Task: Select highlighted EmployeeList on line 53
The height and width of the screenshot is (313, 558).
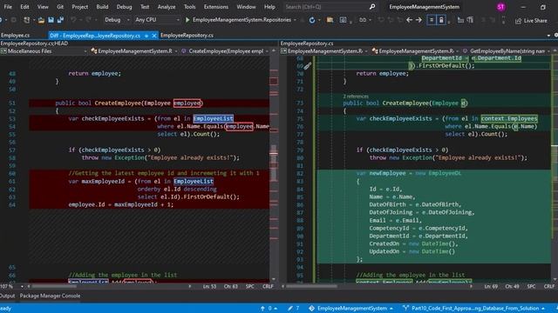Action: tap(213, 118)
